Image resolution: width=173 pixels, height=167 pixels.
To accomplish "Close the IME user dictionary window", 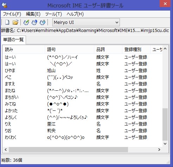I will click(165, 4).
